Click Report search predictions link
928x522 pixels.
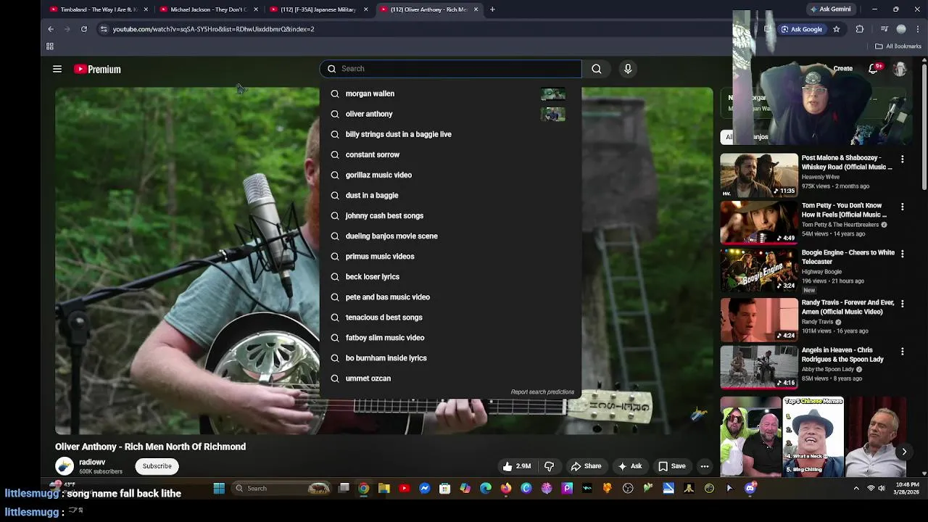click(542, 392)
